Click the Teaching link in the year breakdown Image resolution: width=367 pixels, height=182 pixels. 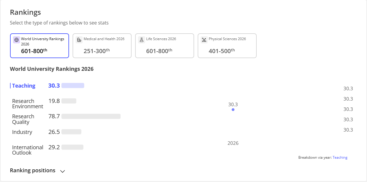340,158
